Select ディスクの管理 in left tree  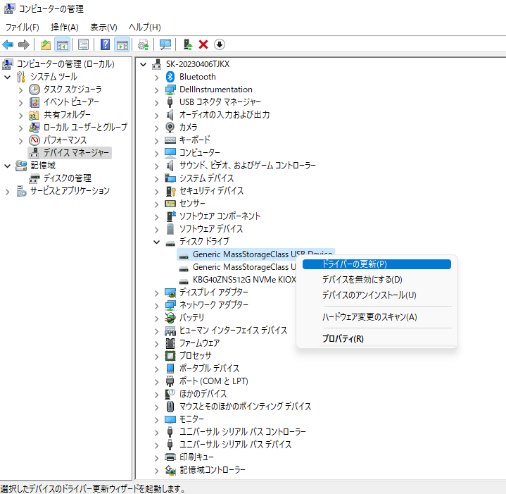click(x=67, y=178)
